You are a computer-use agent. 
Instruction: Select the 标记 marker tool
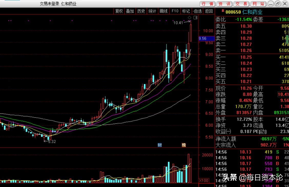click(186, 11)
